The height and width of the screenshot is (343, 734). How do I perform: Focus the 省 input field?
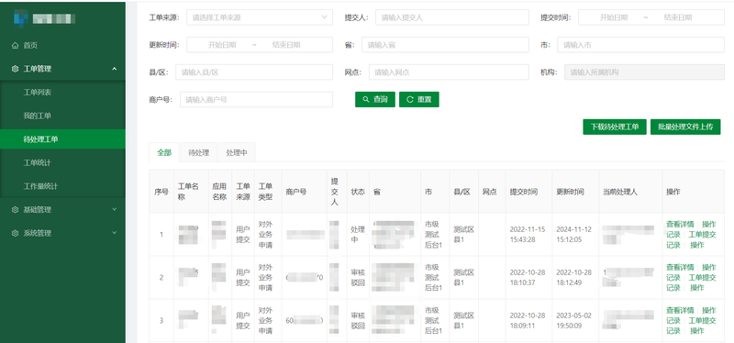pos(445,45)
